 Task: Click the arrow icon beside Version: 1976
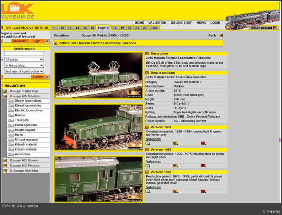[x=147, y=172]
